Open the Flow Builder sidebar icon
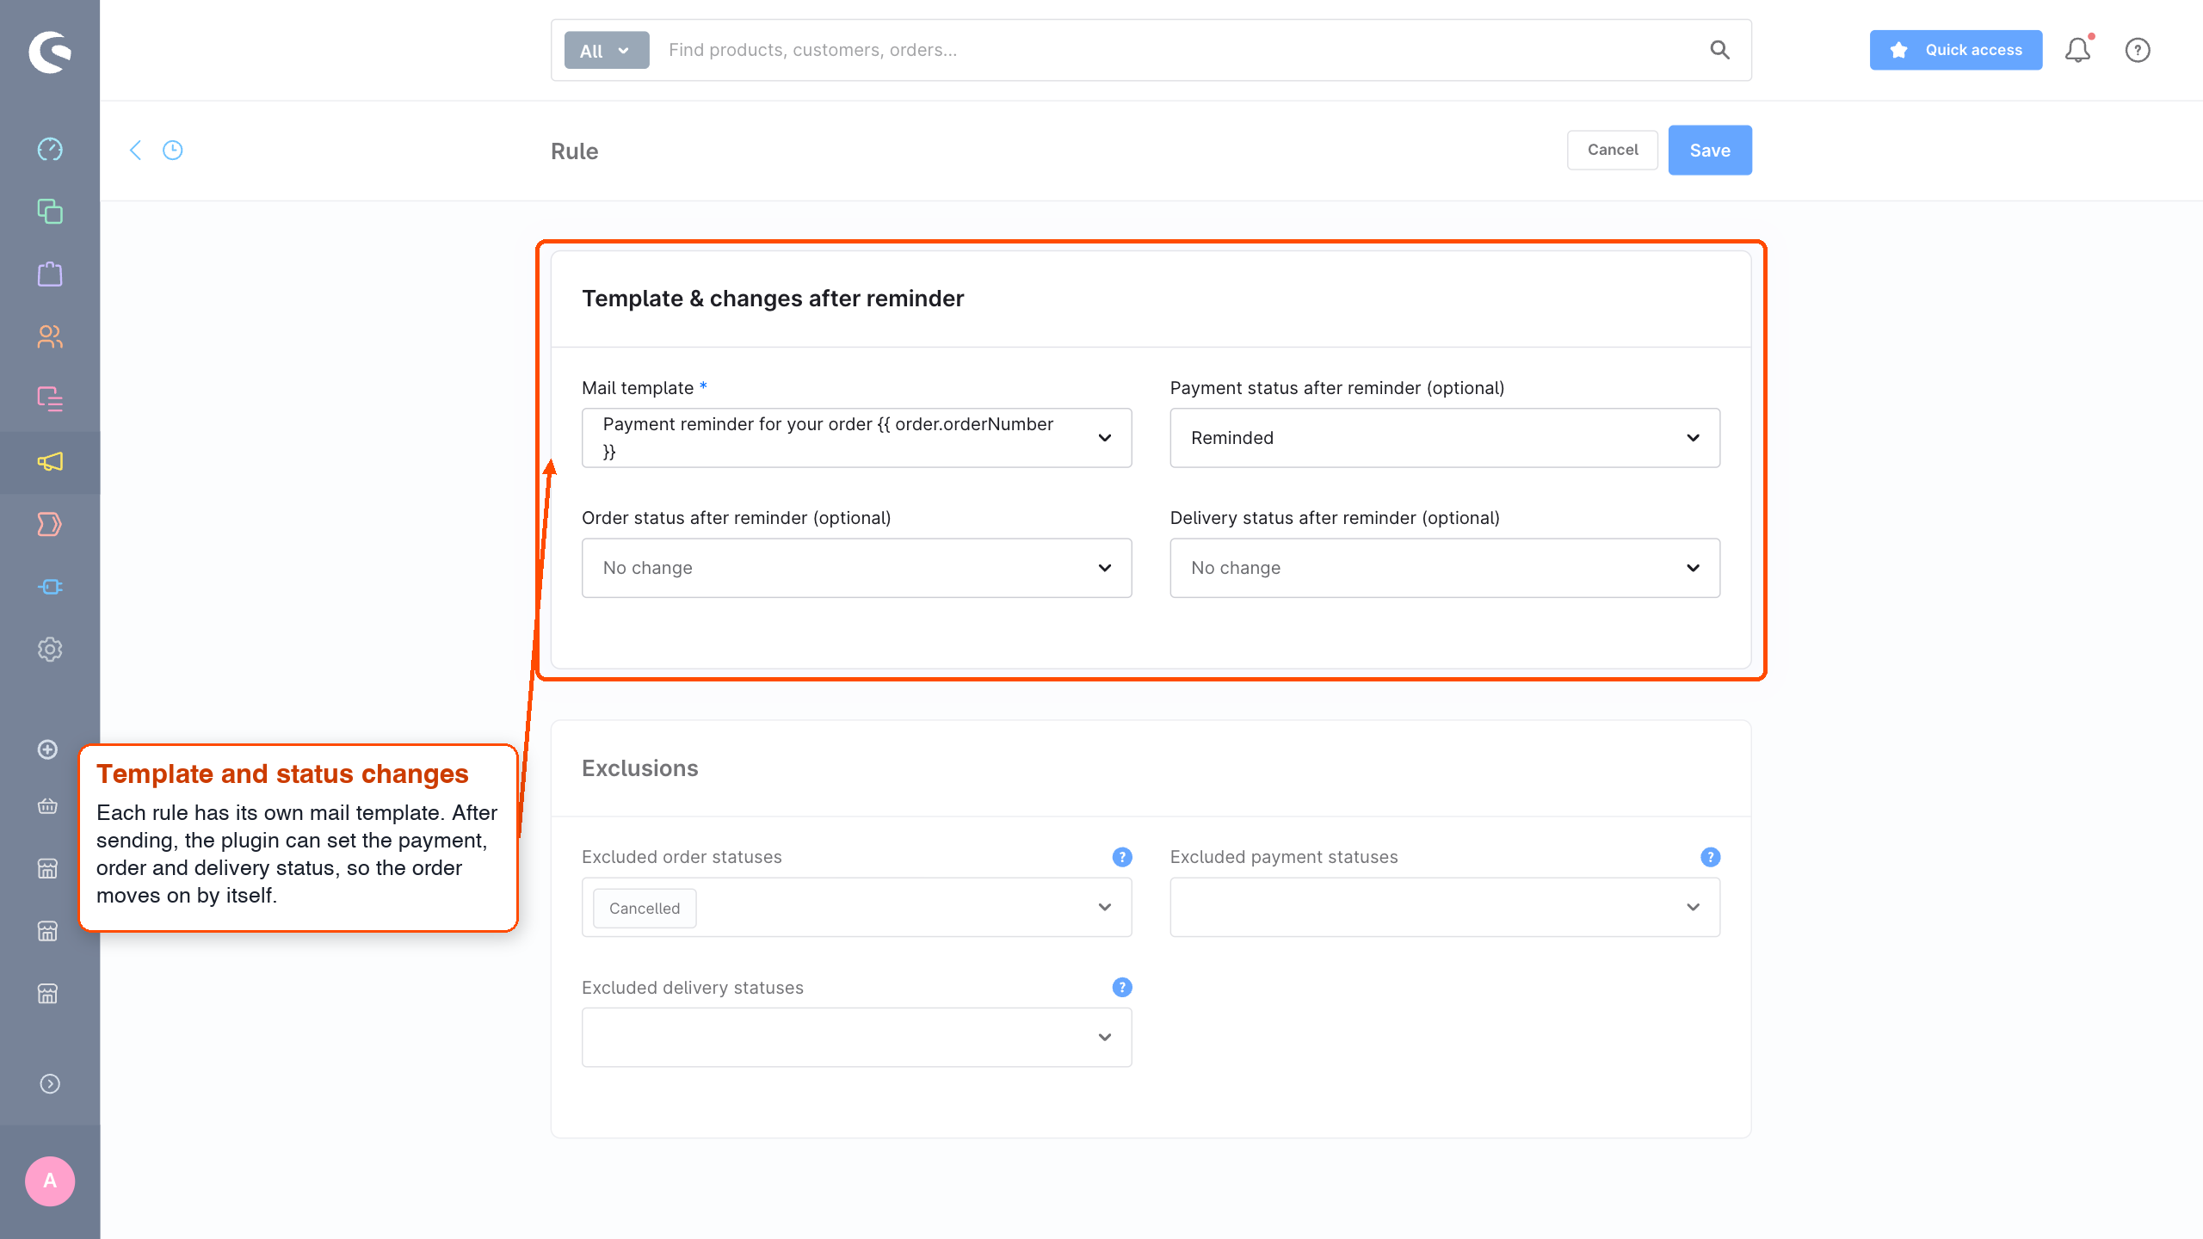2203x1239 pixels. pyautogui.click(x=50, y=524)
